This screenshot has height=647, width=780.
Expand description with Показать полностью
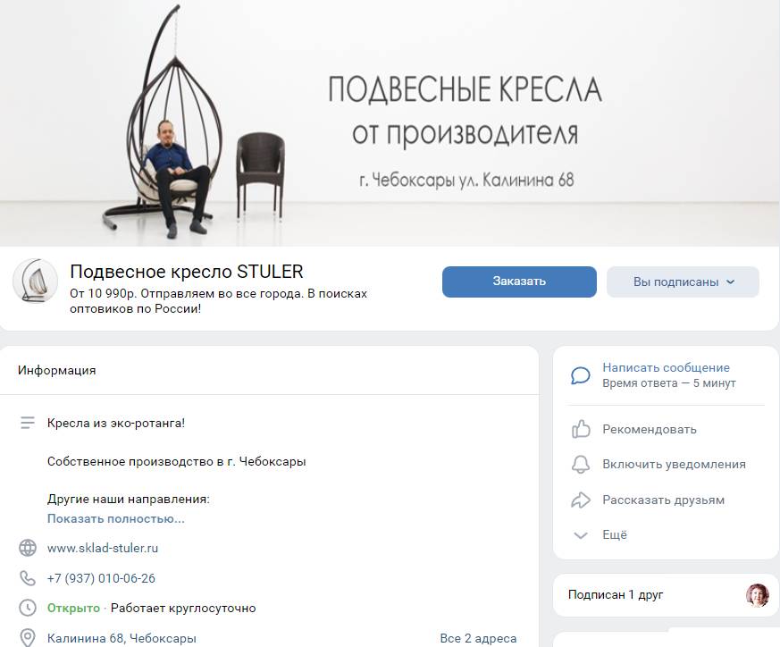116,518
